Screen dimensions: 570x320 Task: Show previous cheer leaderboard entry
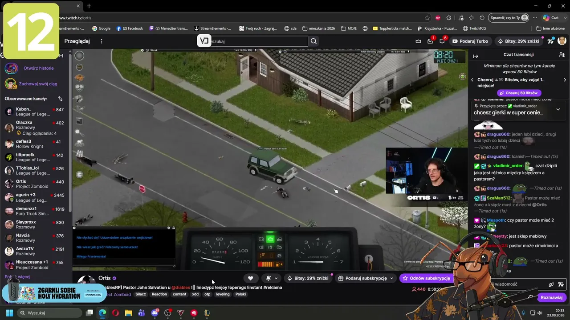tap(472, 80)
